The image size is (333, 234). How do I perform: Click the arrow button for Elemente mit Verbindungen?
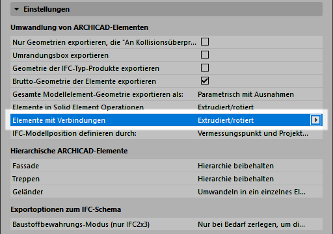tap(315, 120)
